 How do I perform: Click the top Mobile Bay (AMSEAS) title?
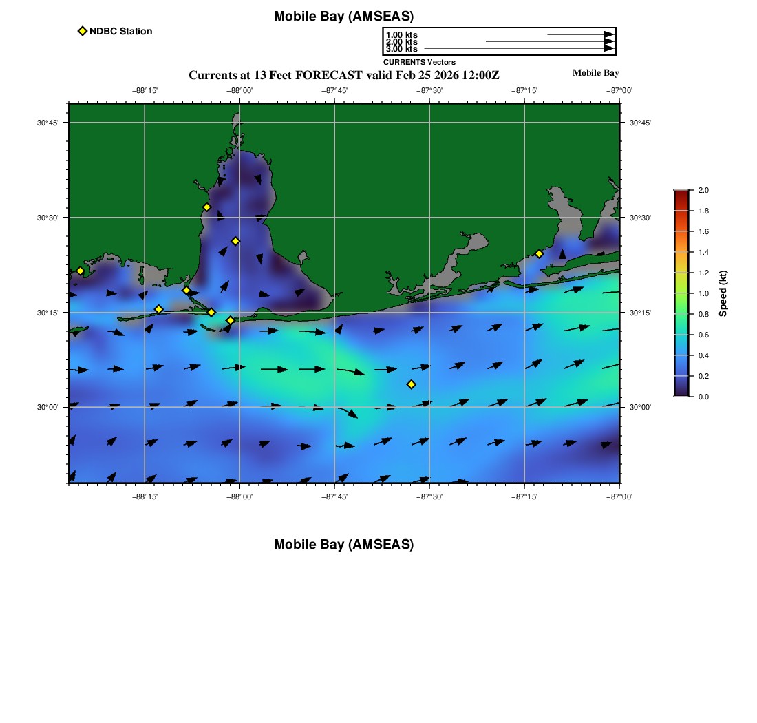343,17
